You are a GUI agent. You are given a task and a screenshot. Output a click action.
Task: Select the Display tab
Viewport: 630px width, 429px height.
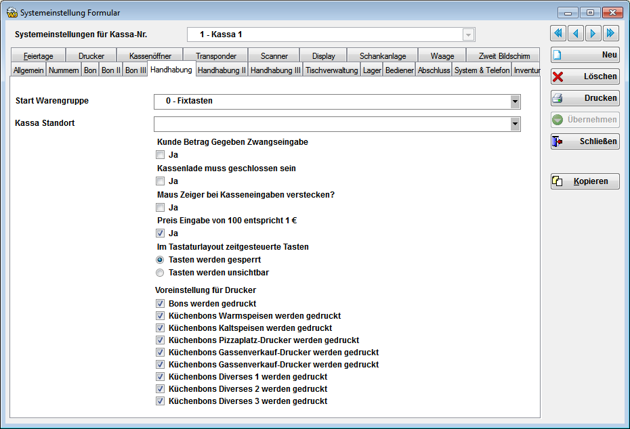coord(323,55)
